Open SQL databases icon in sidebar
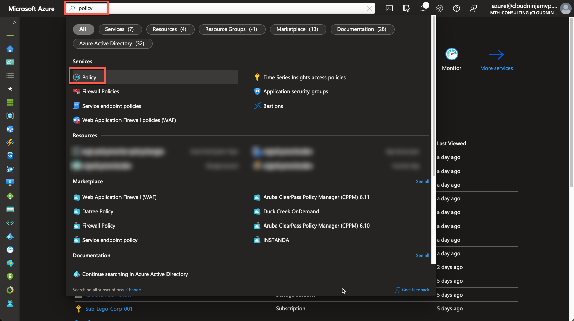 tap(10, 156)
